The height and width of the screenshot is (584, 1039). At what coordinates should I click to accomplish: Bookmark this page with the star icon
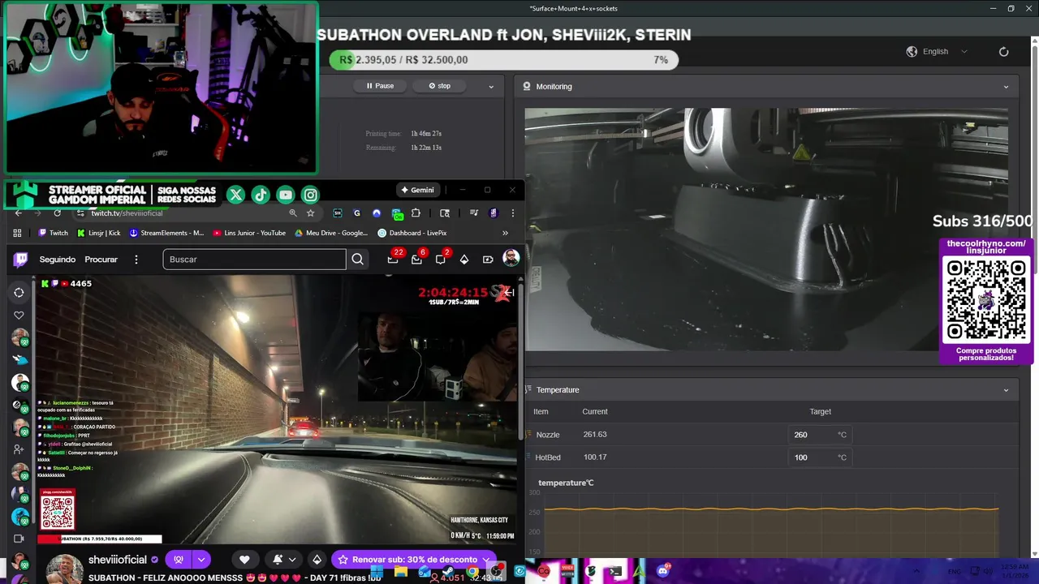[310, 213]
